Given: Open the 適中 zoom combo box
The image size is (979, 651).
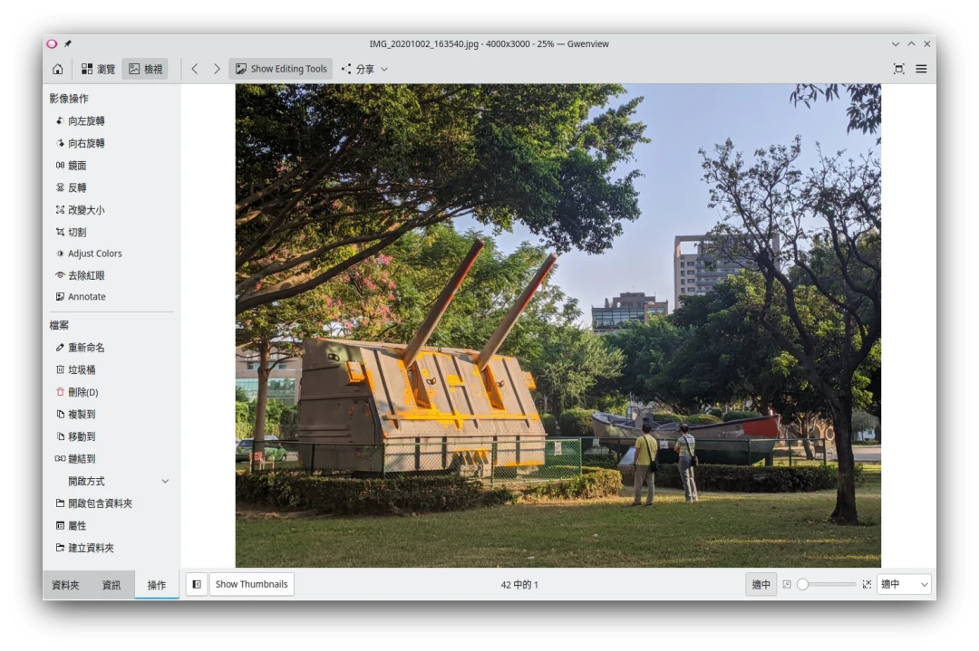Looking at the screenshot, I should 904,585.
